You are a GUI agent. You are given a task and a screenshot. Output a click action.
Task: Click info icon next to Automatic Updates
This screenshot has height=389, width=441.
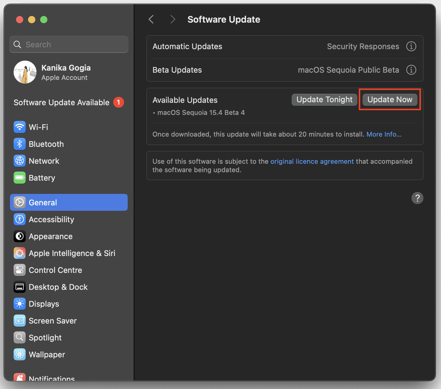click(x=411, y=46)
